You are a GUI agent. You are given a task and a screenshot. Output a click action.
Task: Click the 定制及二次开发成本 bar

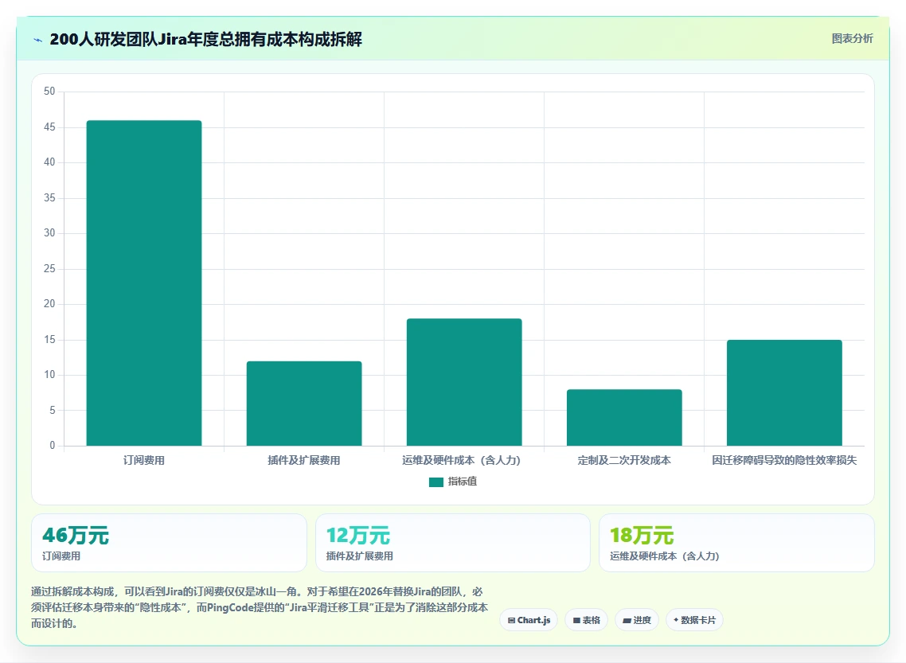tap(624, 418)
